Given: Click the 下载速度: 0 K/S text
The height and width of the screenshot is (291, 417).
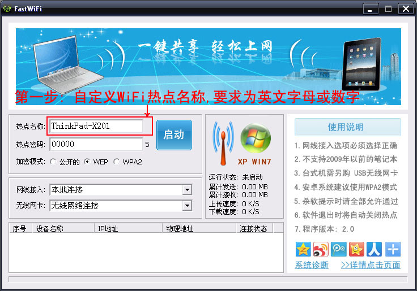Looking at the screenshot, I should click(x=234, y=212).
